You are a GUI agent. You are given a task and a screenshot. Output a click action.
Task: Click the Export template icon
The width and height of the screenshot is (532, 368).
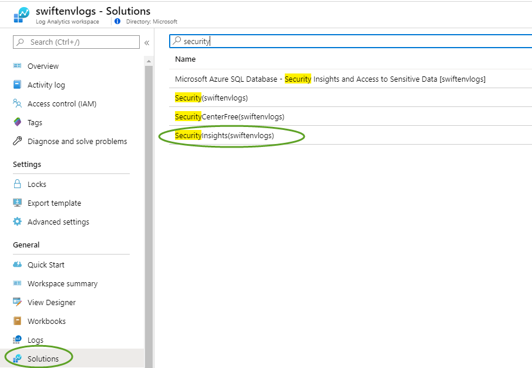click(x=17, y=203)
